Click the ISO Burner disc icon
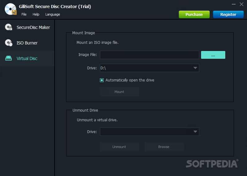Viewport: 247px width, 176px height. tap(8, 43)
